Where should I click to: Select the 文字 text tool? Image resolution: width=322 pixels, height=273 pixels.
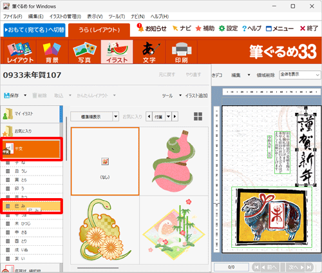click(x=149, y=52)
